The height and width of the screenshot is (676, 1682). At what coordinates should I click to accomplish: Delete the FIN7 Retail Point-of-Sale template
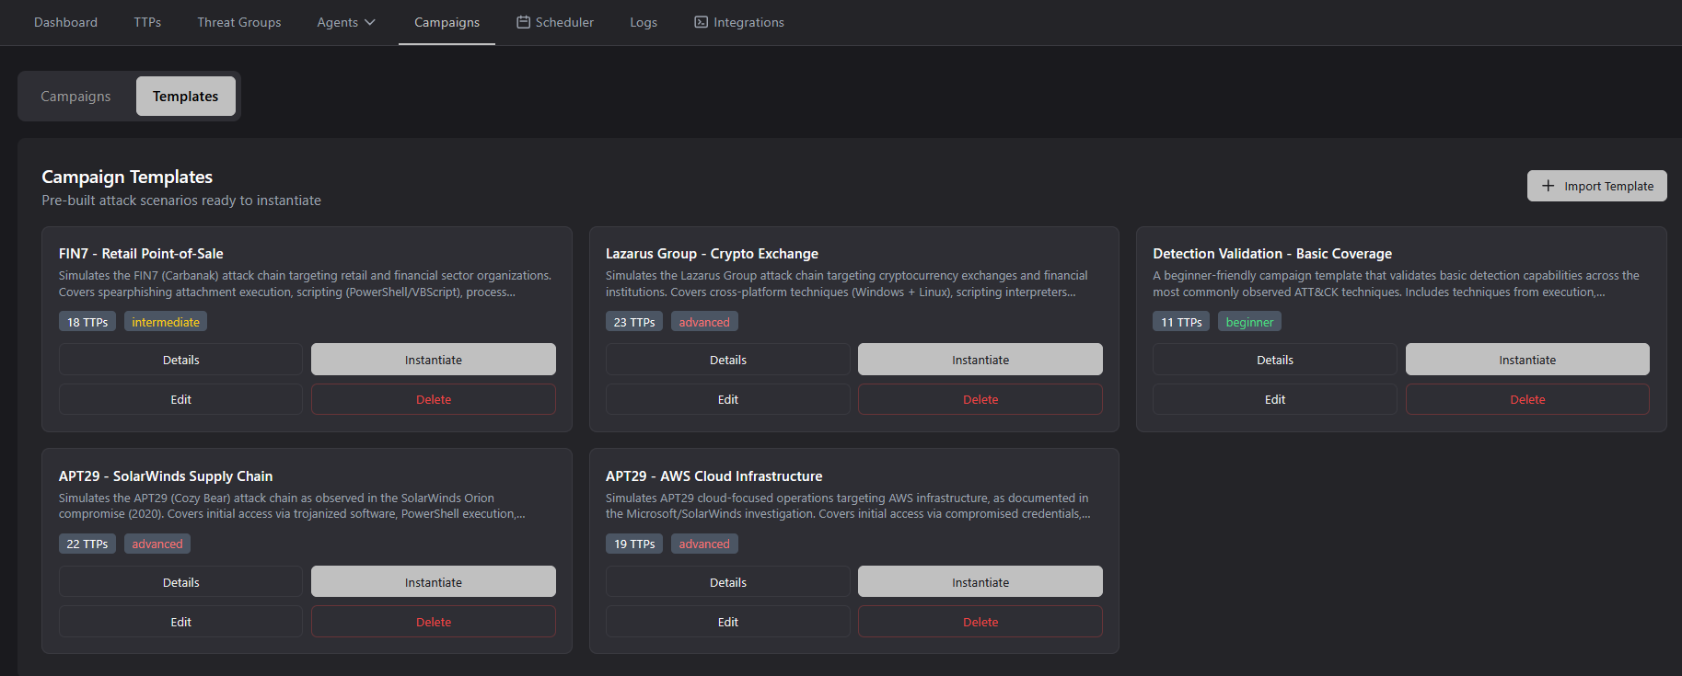pos(434,399)
